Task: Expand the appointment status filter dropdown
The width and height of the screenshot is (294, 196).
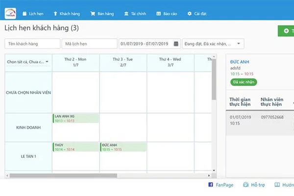Action: click(x=213, y=44)
